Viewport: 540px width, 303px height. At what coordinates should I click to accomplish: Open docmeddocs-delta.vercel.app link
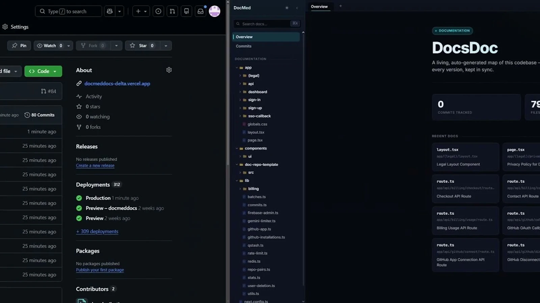pyautogui.click(x=117, y=83)
